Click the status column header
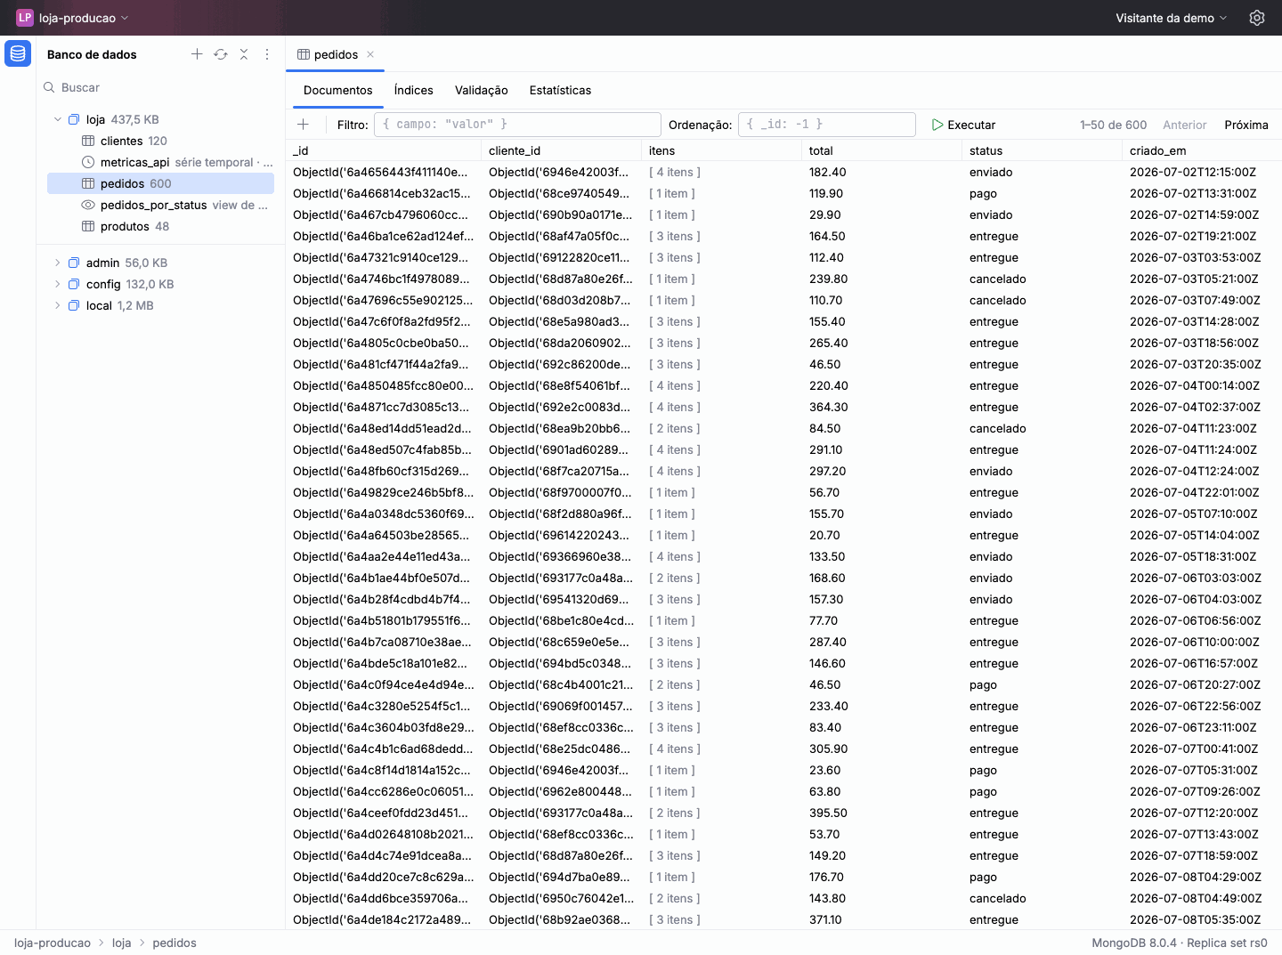The height and width of the screenshot is (955, 1282). 1042,150
